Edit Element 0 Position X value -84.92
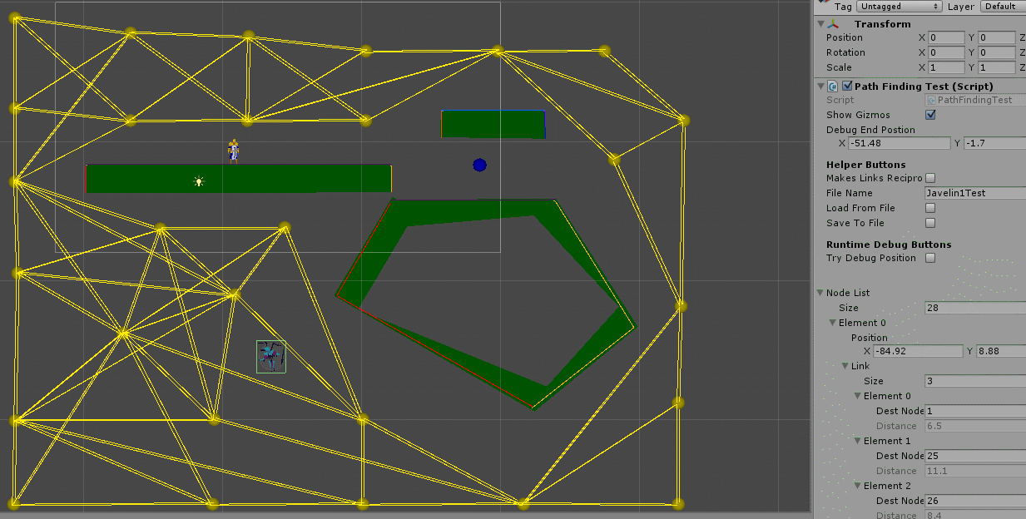This screenshot has width=1026, height=519. 918,351
